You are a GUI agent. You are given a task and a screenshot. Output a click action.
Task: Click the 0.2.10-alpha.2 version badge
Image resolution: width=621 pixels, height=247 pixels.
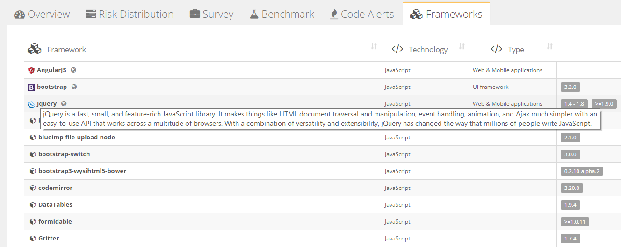click(582, 171)
